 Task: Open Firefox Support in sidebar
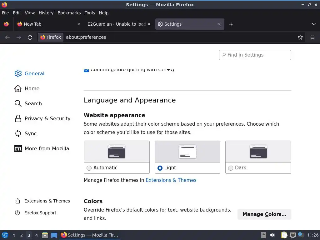point(40,213)
